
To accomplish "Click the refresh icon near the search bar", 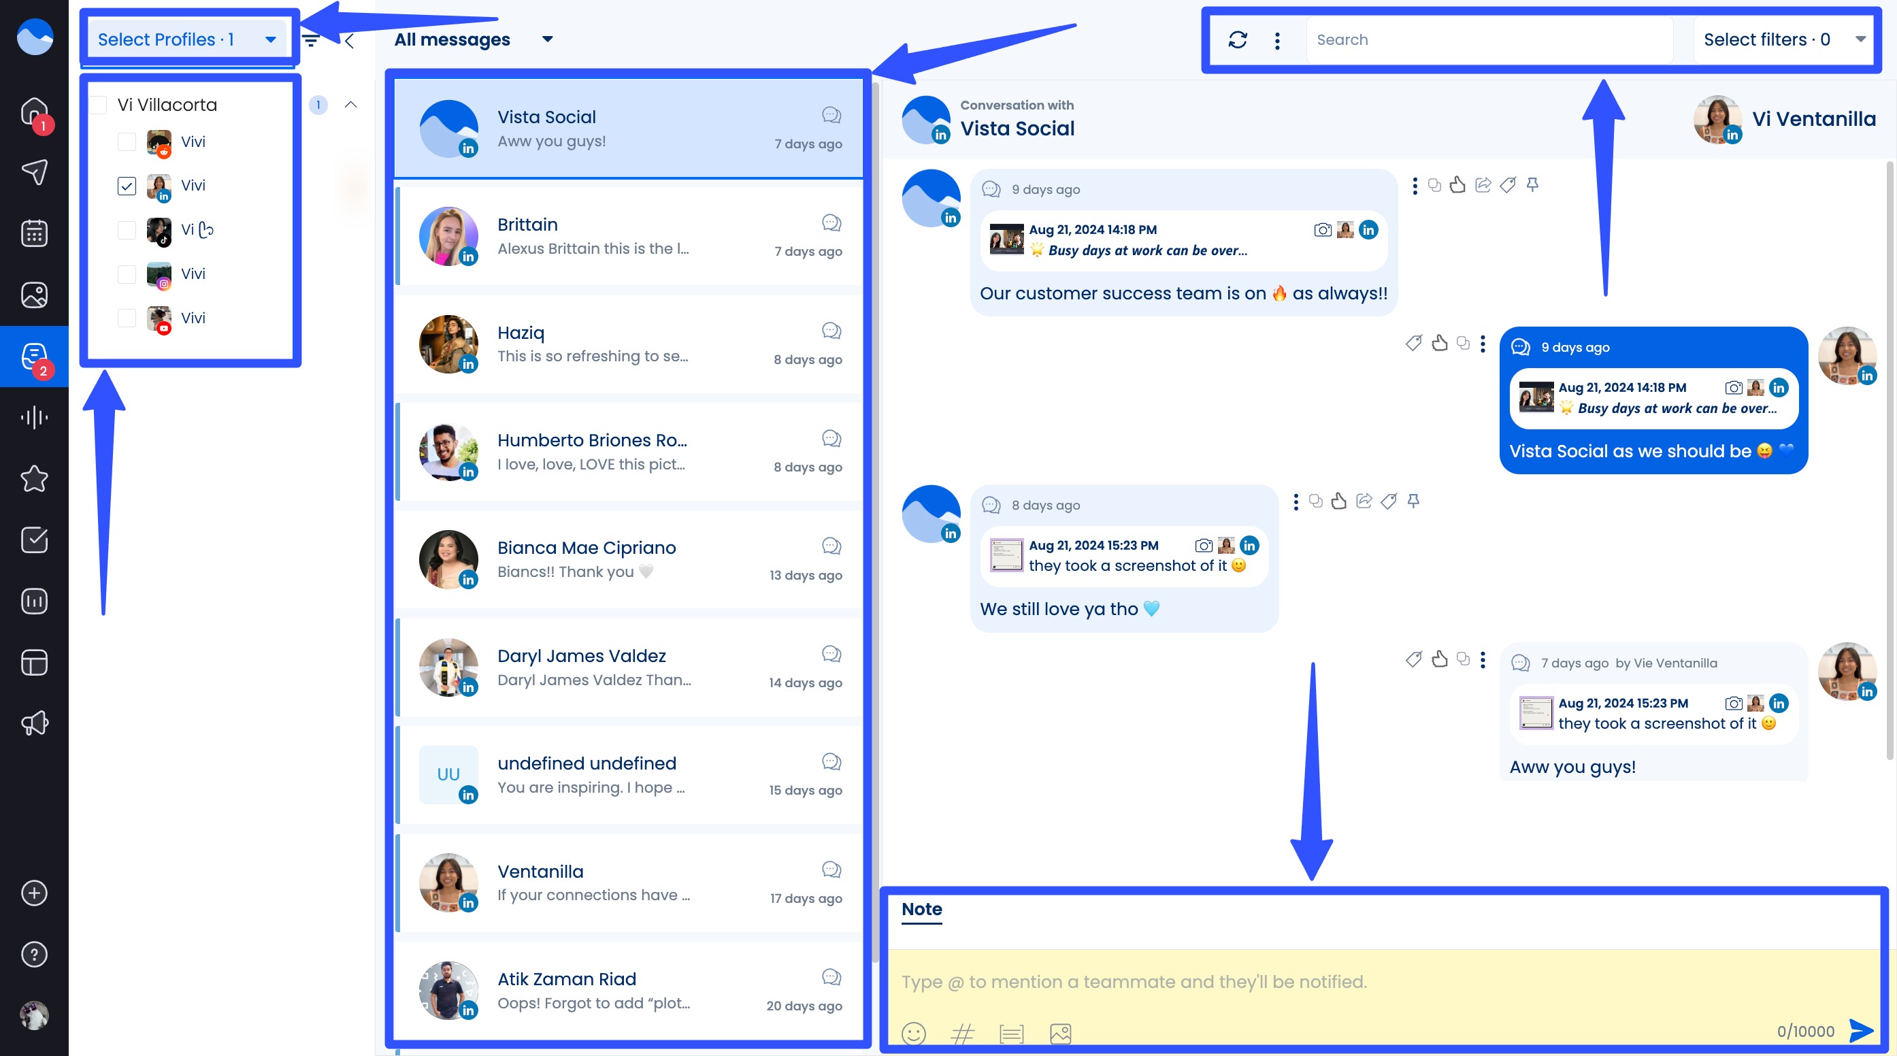I will [1237, 39].
